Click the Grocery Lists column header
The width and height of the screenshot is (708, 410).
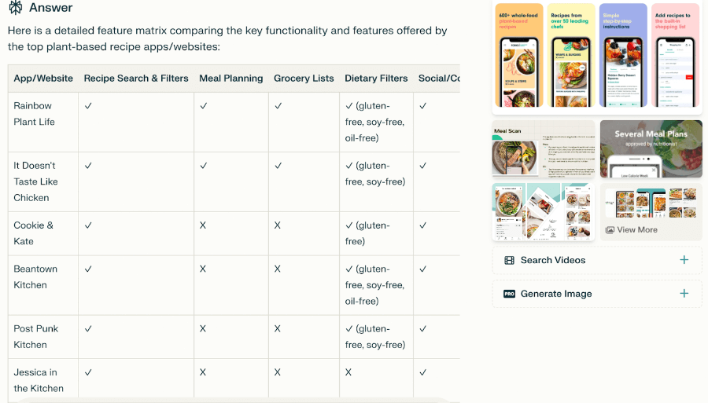pyautogui.click(x=304, y=79)
